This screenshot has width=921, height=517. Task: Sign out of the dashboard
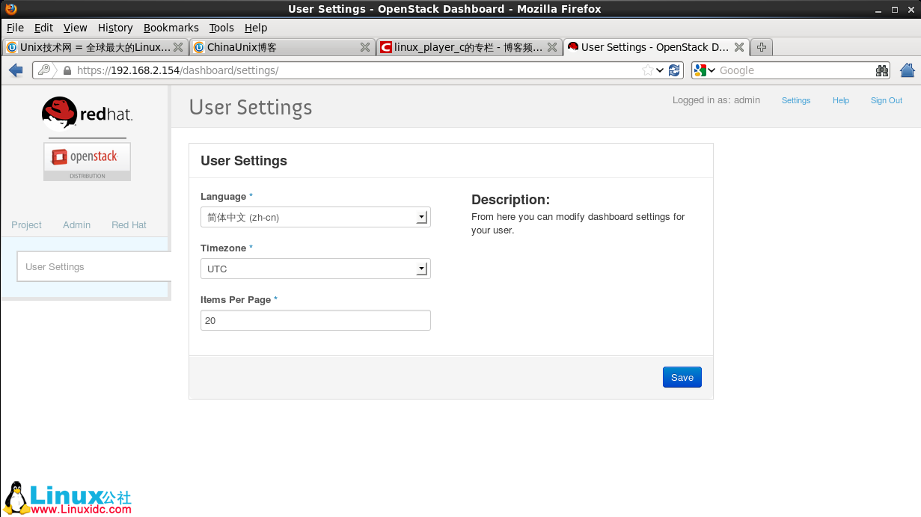(x=886, y=100)
